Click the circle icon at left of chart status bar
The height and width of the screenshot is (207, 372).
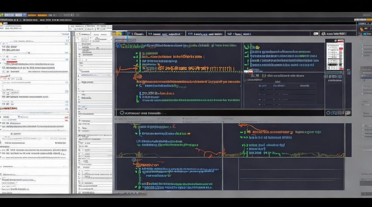122,113
